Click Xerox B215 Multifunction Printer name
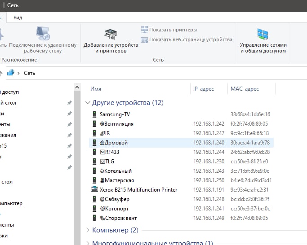Screen dimensions: 307x245 (138, 190)
